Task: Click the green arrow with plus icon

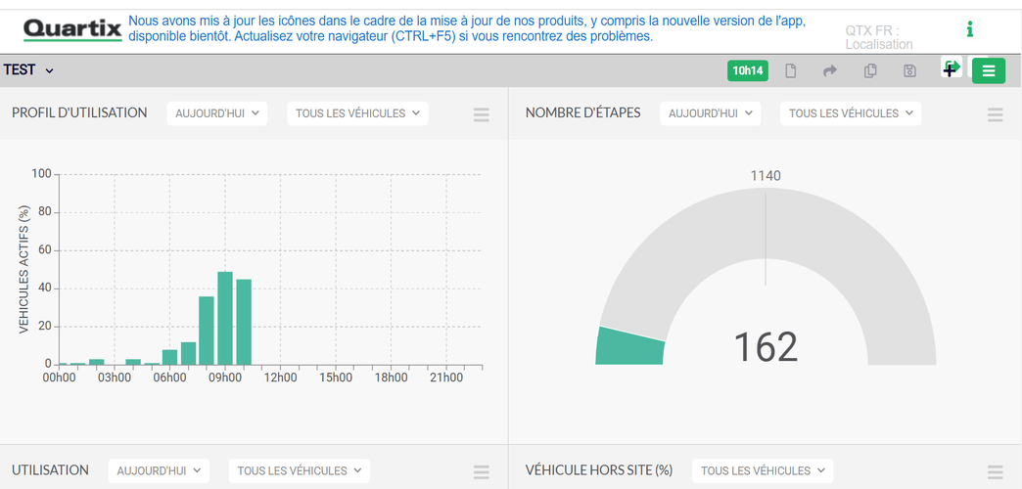Action: (x=952, y=67)
